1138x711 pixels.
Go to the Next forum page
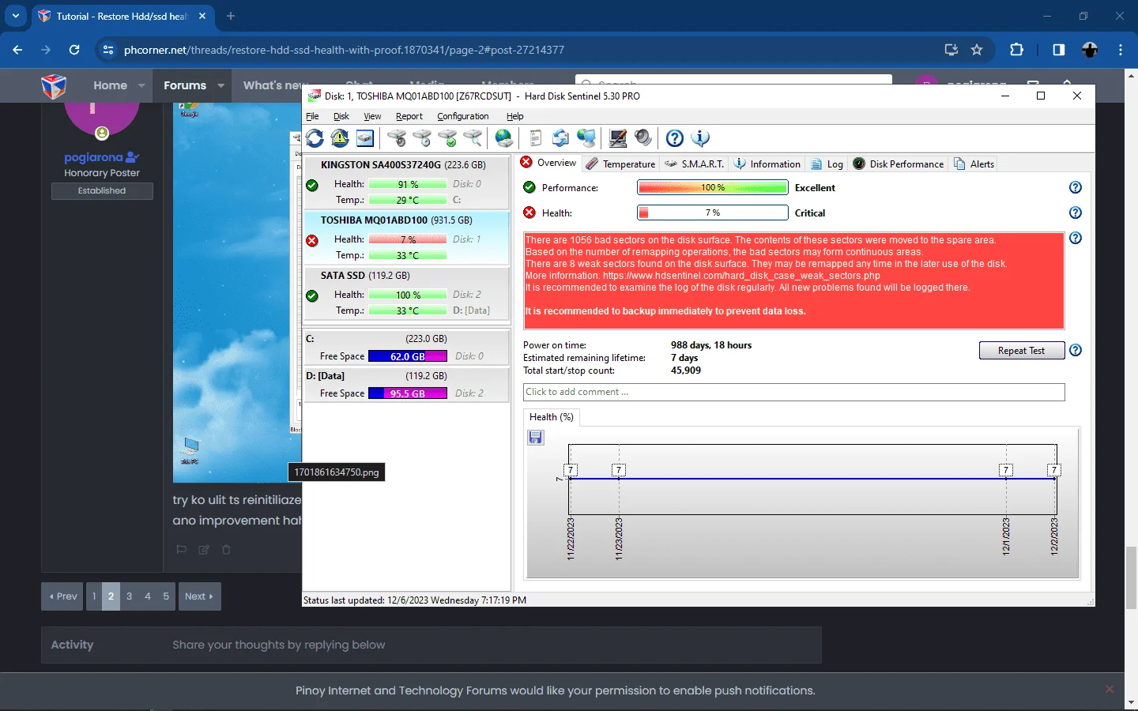(x=199, y=596)
